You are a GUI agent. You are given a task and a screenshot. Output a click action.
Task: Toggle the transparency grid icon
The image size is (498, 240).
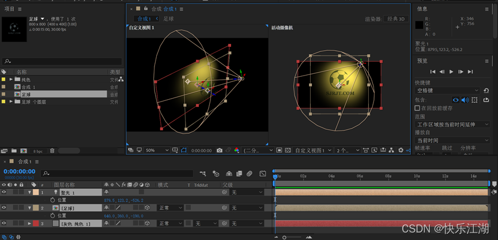click(288, 150)
